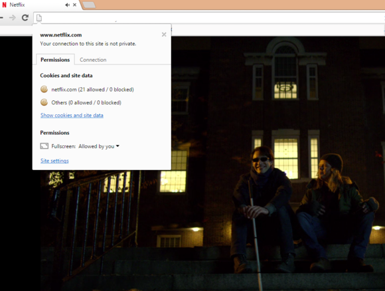Viewport: 385px width, 291px height.
Task: Click the Cookies and site data heading
Action: click(x=66, y=76)
